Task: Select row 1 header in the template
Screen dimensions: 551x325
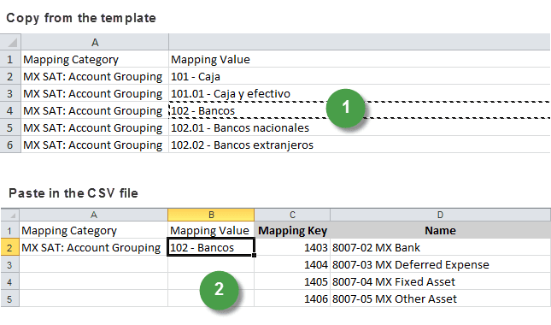Action: coord(10,59)
